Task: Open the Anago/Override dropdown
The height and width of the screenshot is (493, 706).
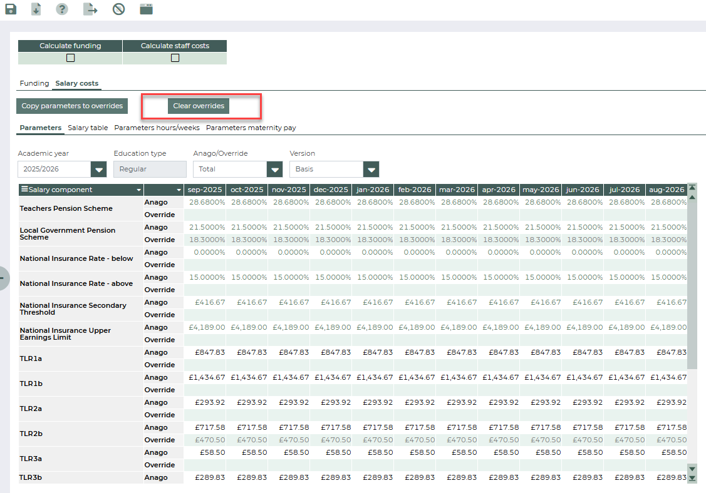Action: tap(274, 170)
